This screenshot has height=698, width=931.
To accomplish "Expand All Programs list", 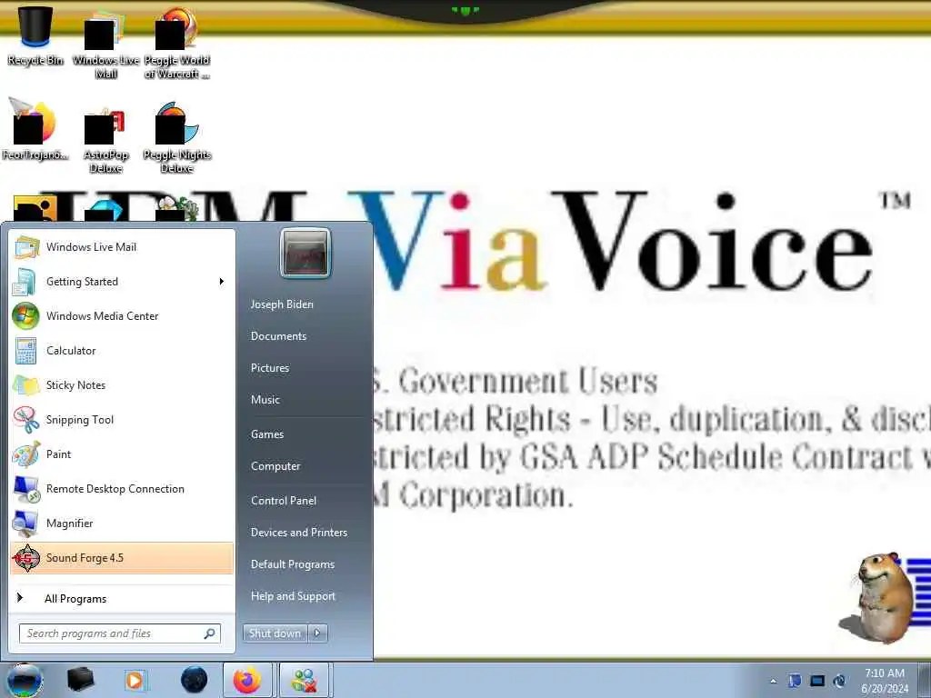I will point(122,598).
